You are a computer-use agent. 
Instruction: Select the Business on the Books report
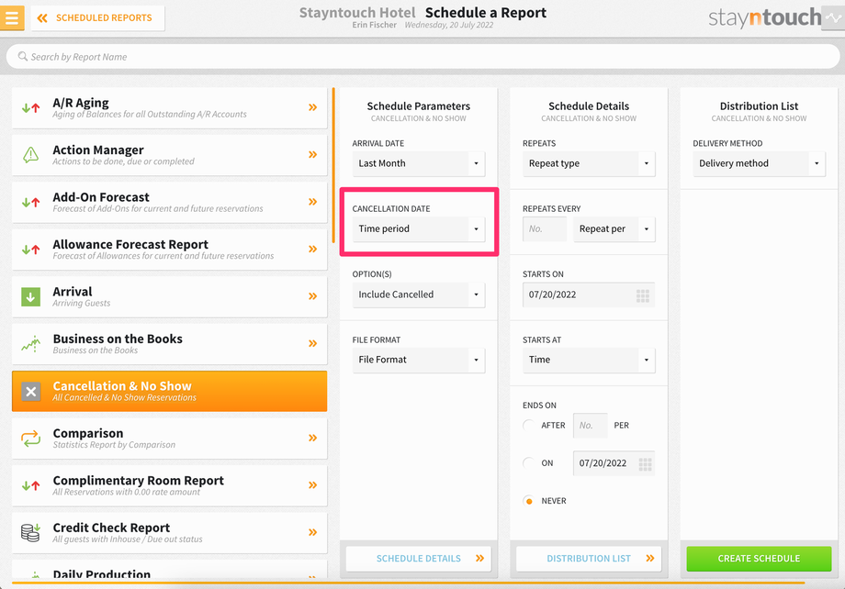169,343
